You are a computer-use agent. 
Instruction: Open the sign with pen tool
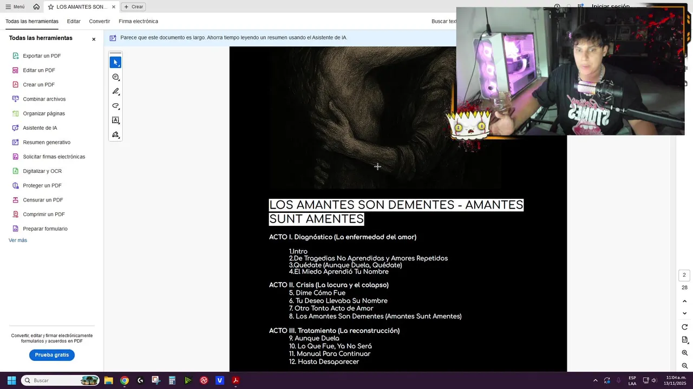point(115,135)
